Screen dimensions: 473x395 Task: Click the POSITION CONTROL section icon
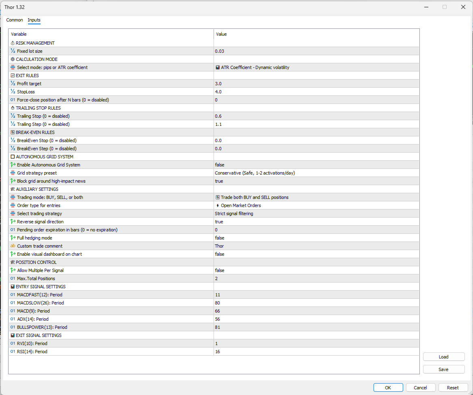(13, 262)
